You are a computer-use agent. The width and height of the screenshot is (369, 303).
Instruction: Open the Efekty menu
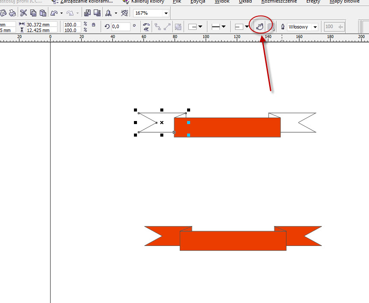(313, 1)
